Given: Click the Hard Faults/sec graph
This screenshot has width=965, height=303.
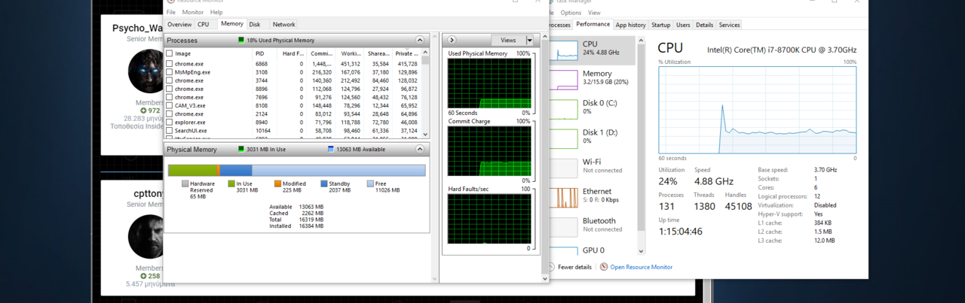Looking at the screenshot, I should pyautogui.click(x=489, y=219).
